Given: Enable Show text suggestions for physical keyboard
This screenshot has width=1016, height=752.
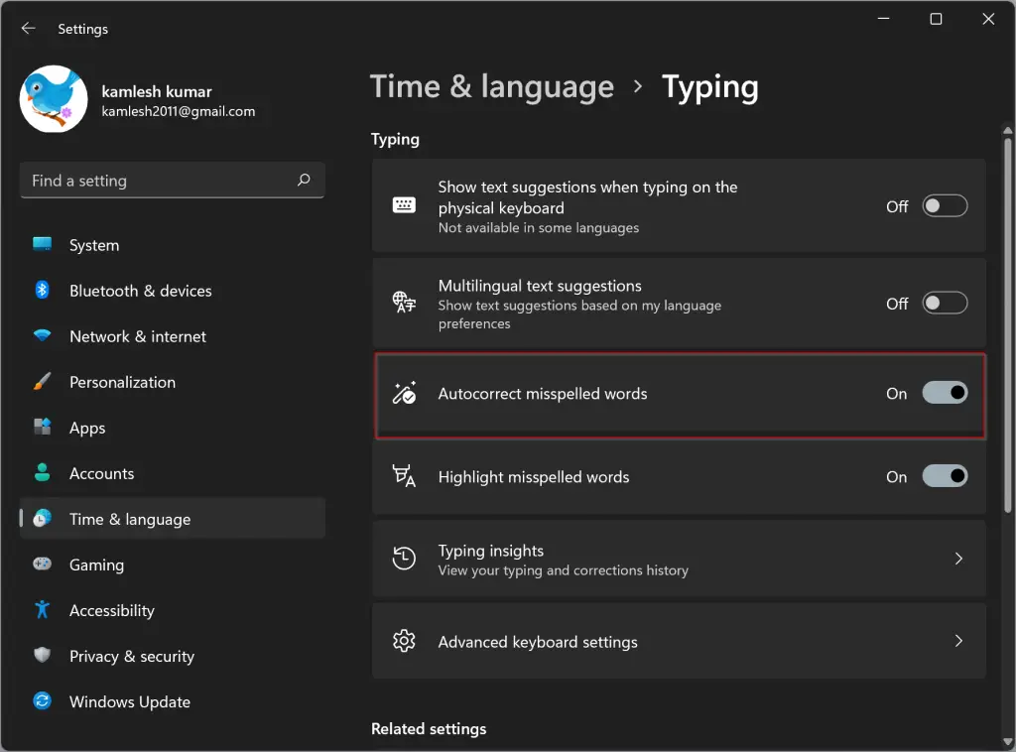Looking at the screenshot, I should click(944, 205).
